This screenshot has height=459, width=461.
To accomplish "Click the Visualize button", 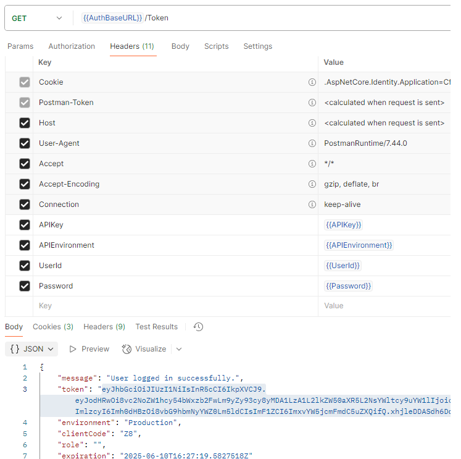I will pos(144,349).
